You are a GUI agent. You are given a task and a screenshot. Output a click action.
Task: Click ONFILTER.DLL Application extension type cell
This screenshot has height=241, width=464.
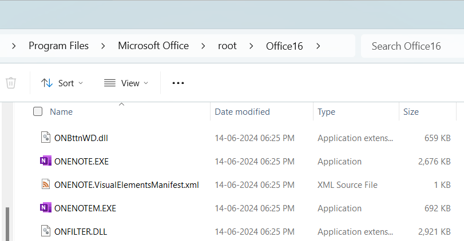coord(355,232)
